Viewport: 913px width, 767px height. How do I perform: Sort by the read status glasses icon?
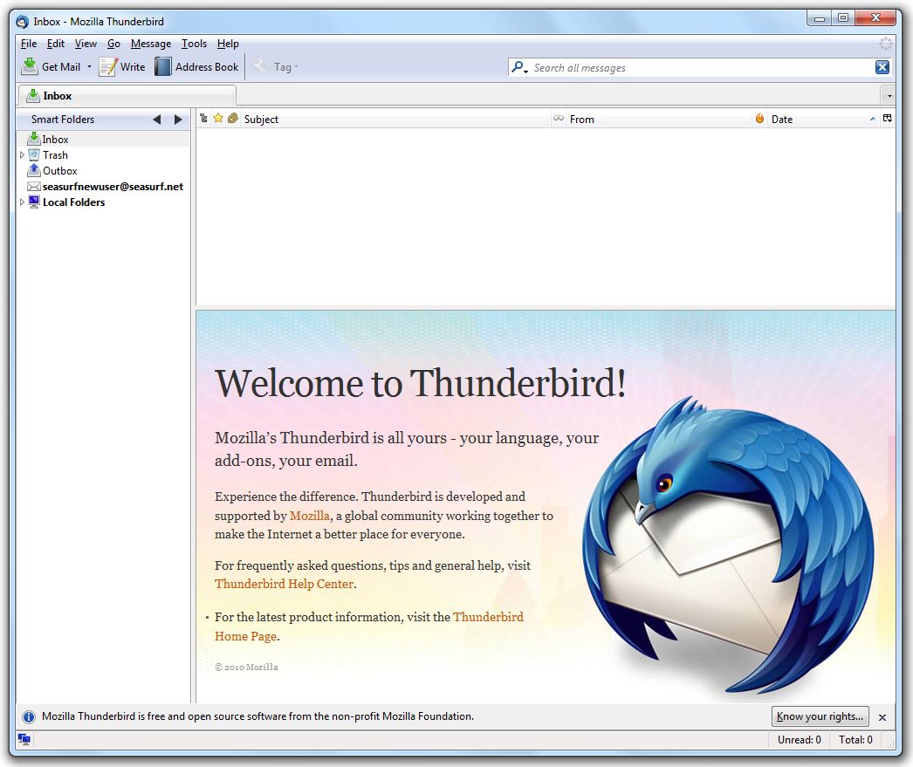(559, 119)
